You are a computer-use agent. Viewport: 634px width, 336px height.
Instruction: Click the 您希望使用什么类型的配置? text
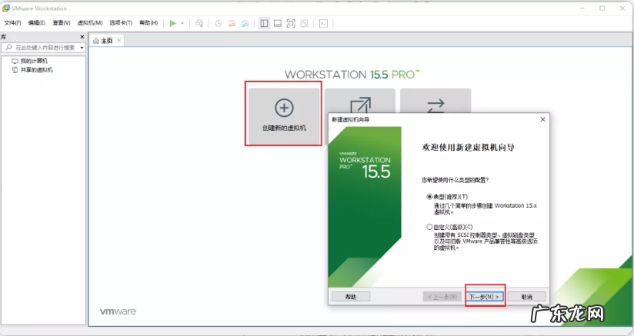455,180
